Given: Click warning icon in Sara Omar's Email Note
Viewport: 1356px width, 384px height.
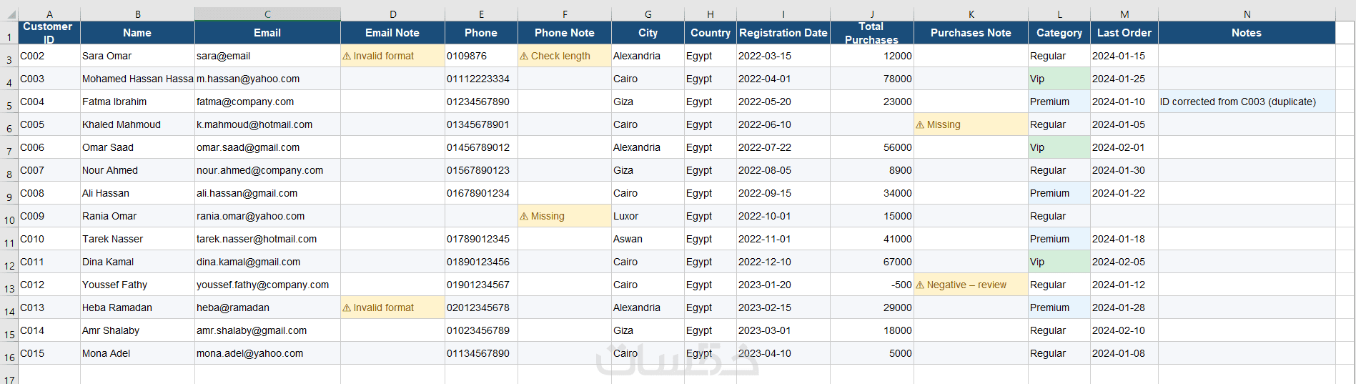Looking at the screenshot, I should (347, 56).
